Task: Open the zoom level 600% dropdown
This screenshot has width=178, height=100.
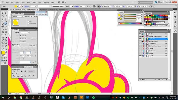Action: tap(14, 94)
